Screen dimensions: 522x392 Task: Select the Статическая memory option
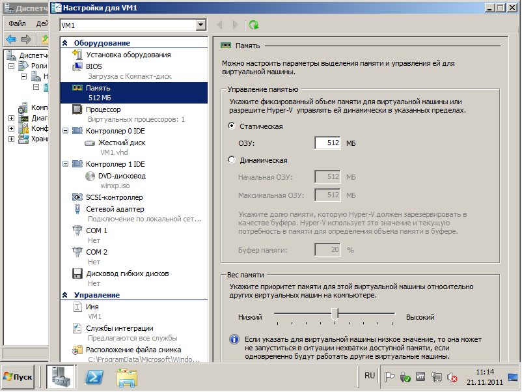point(231,126)
